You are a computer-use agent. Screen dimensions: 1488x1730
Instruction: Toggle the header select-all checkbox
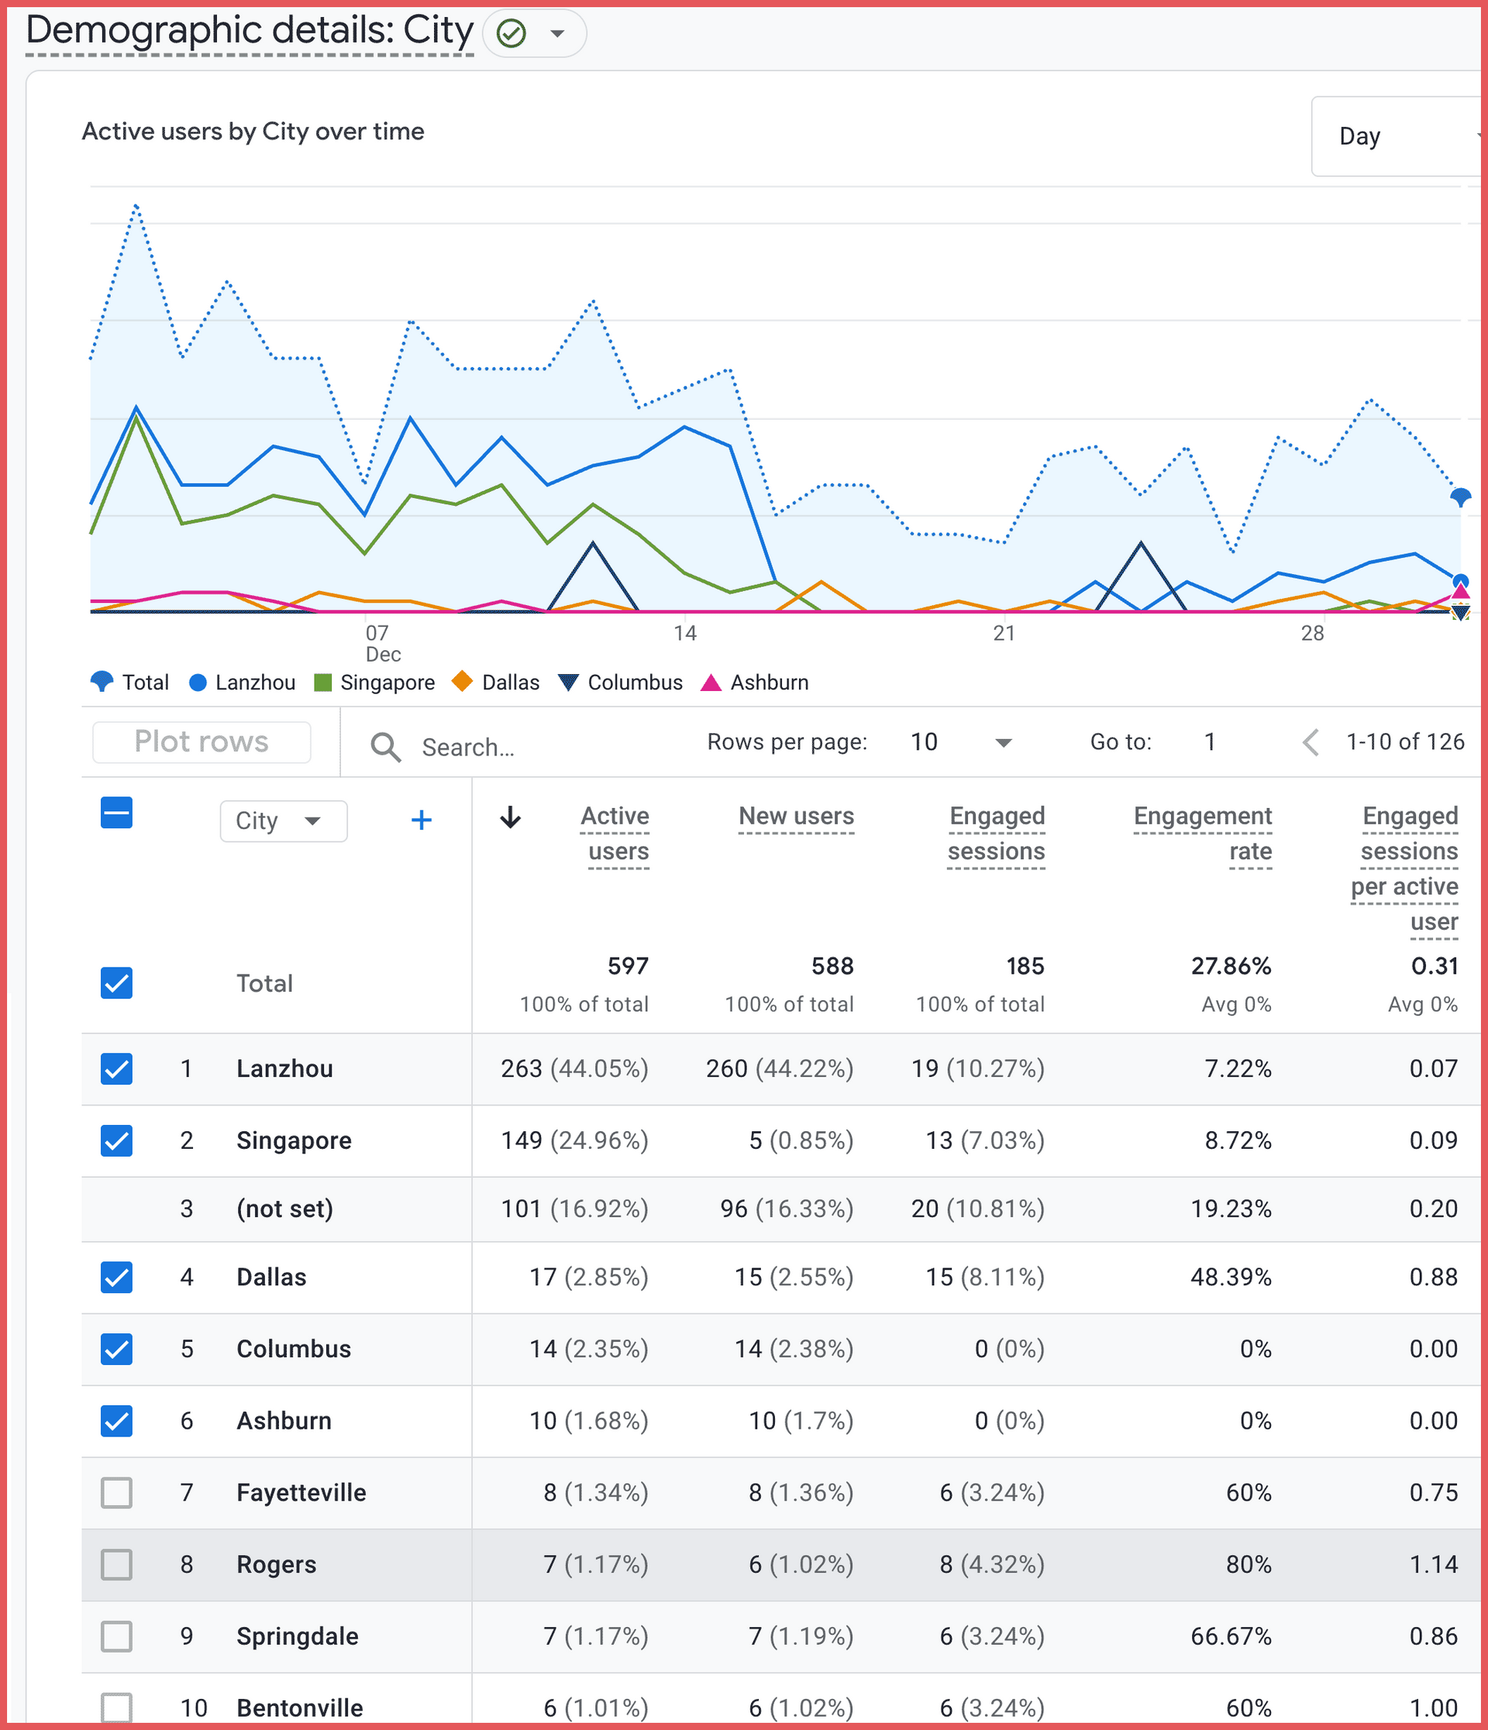[x=117, y=813]
